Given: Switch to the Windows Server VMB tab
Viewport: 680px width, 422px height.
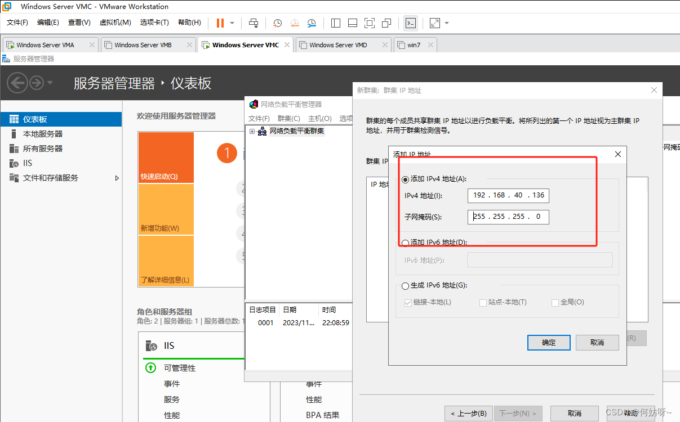Looking at the screenshot, I should pyautogui.click(x=143, y=45).
